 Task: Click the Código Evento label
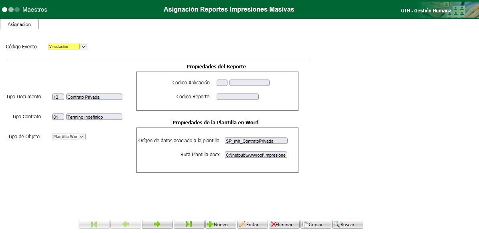pyautogui.click(x=21, y=47)
